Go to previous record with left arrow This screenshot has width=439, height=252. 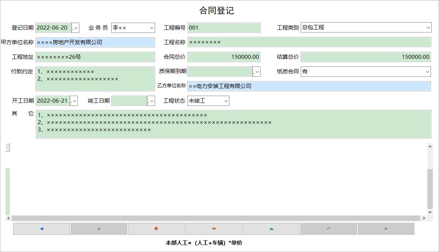(x=41, y=229)
